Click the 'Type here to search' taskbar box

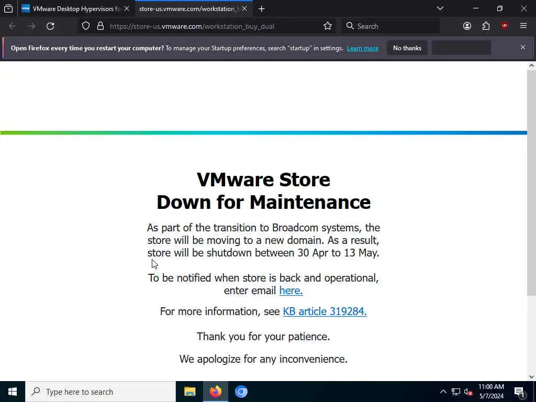click(x=100, y=392)
